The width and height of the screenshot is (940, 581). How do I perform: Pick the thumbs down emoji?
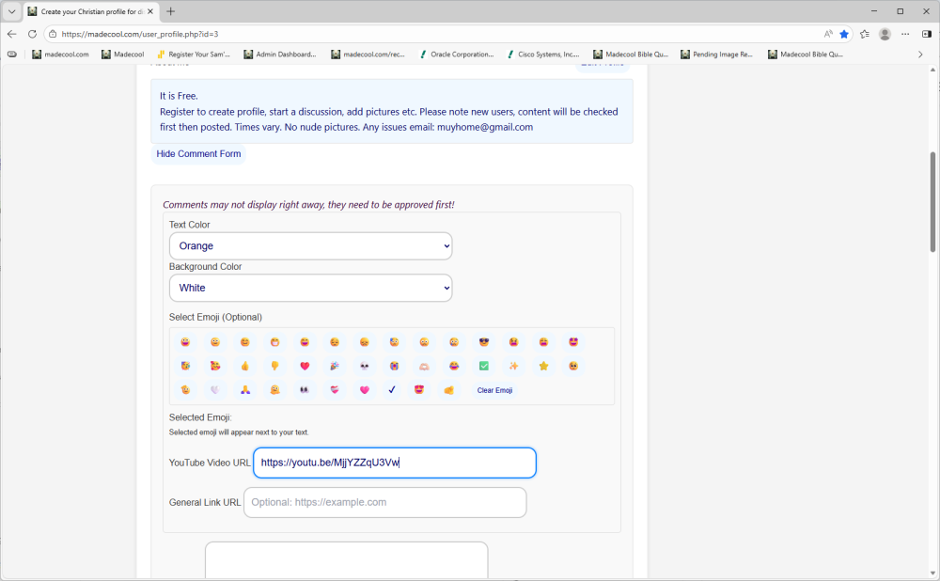click(x=274, y=366)
